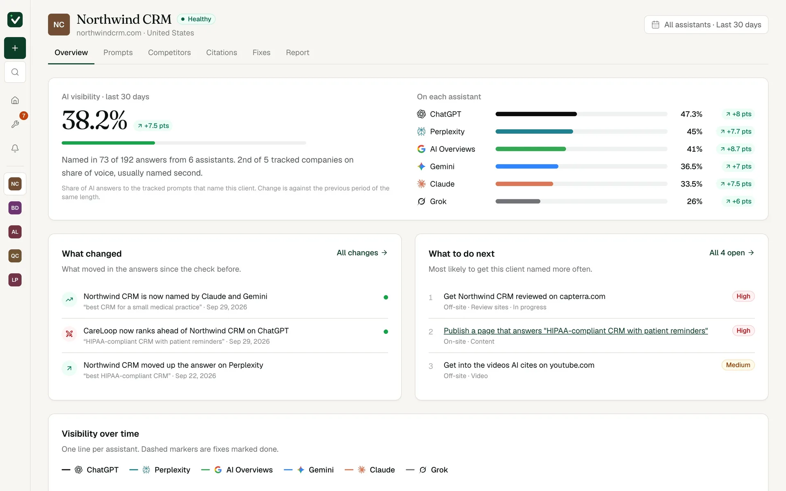786x491 pixels.
Task: Open the youtube.com videos recommendation
Action: (519, 365)
